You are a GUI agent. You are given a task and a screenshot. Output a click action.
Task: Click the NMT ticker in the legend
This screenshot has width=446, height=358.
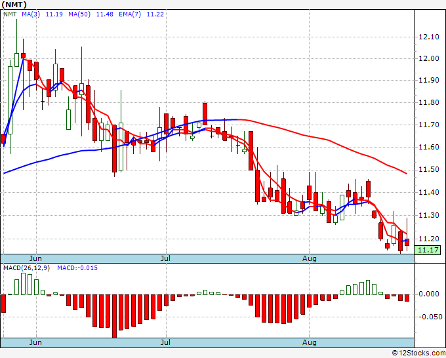pos(10,14)
